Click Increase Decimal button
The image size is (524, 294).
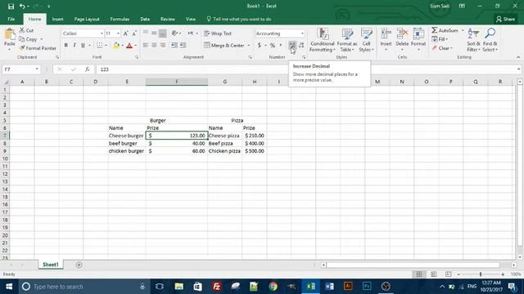292,46
